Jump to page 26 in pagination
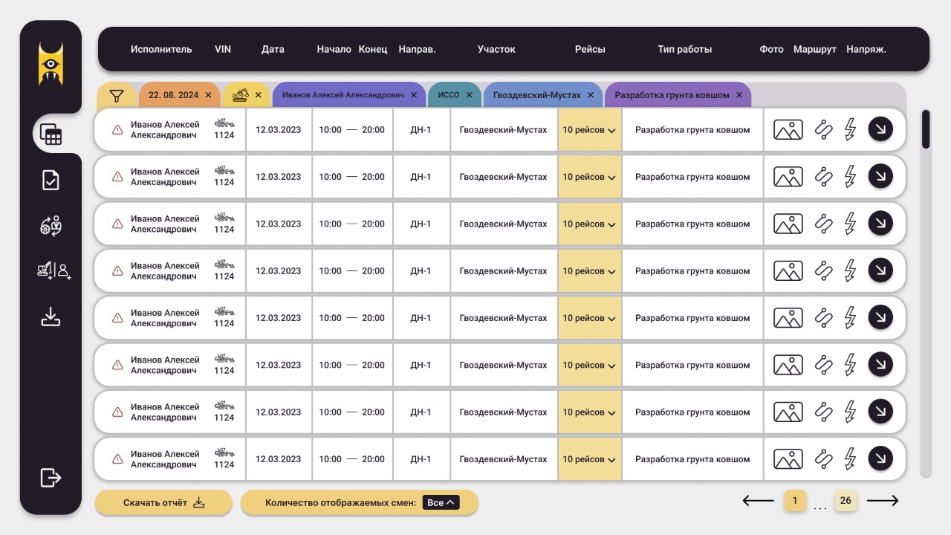 (x=845, y=501)
